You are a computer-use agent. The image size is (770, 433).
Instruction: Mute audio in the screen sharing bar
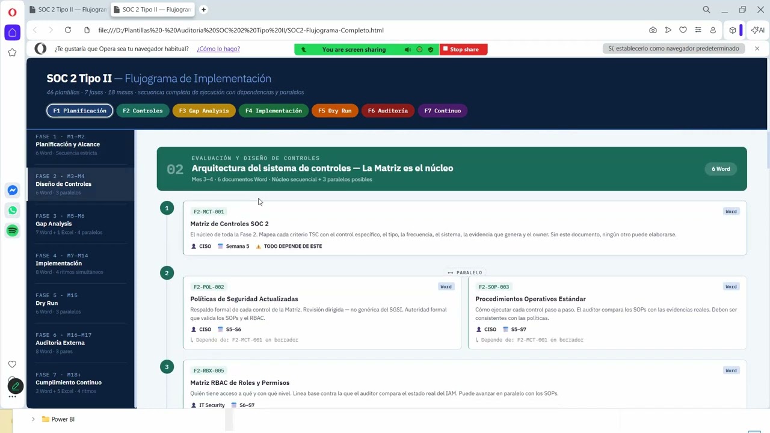click(408, 49)
